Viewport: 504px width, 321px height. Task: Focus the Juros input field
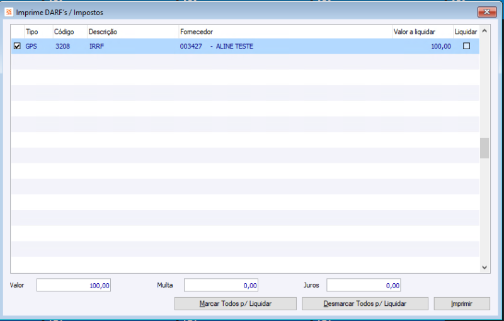click(x=364, y=285)
